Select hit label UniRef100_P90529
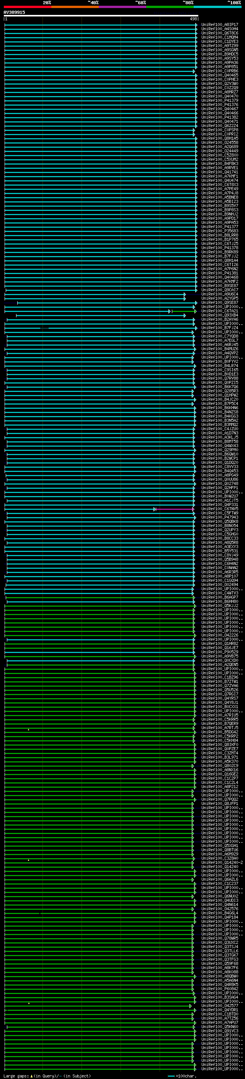 220,652
